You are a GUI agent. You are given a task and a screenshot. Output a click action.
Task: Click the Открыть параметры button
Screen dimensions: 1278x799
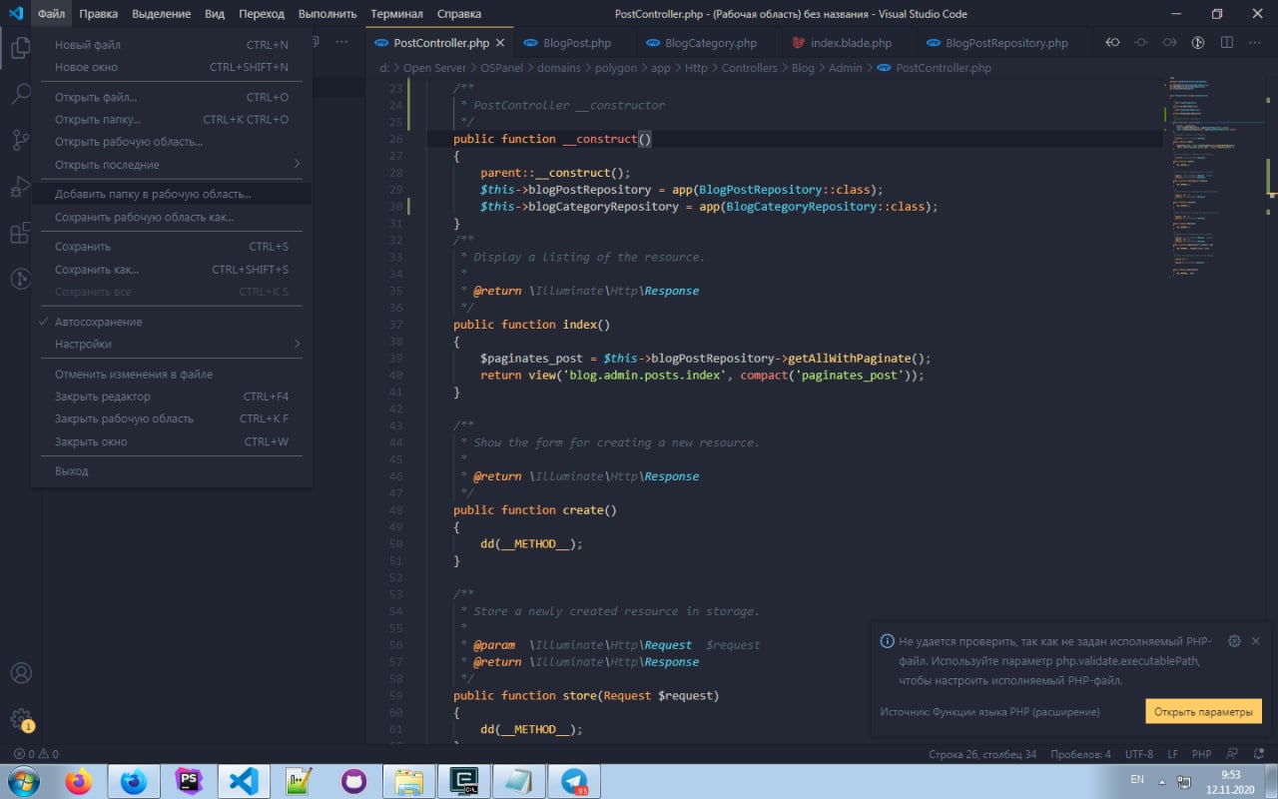tap(1203, 712)
